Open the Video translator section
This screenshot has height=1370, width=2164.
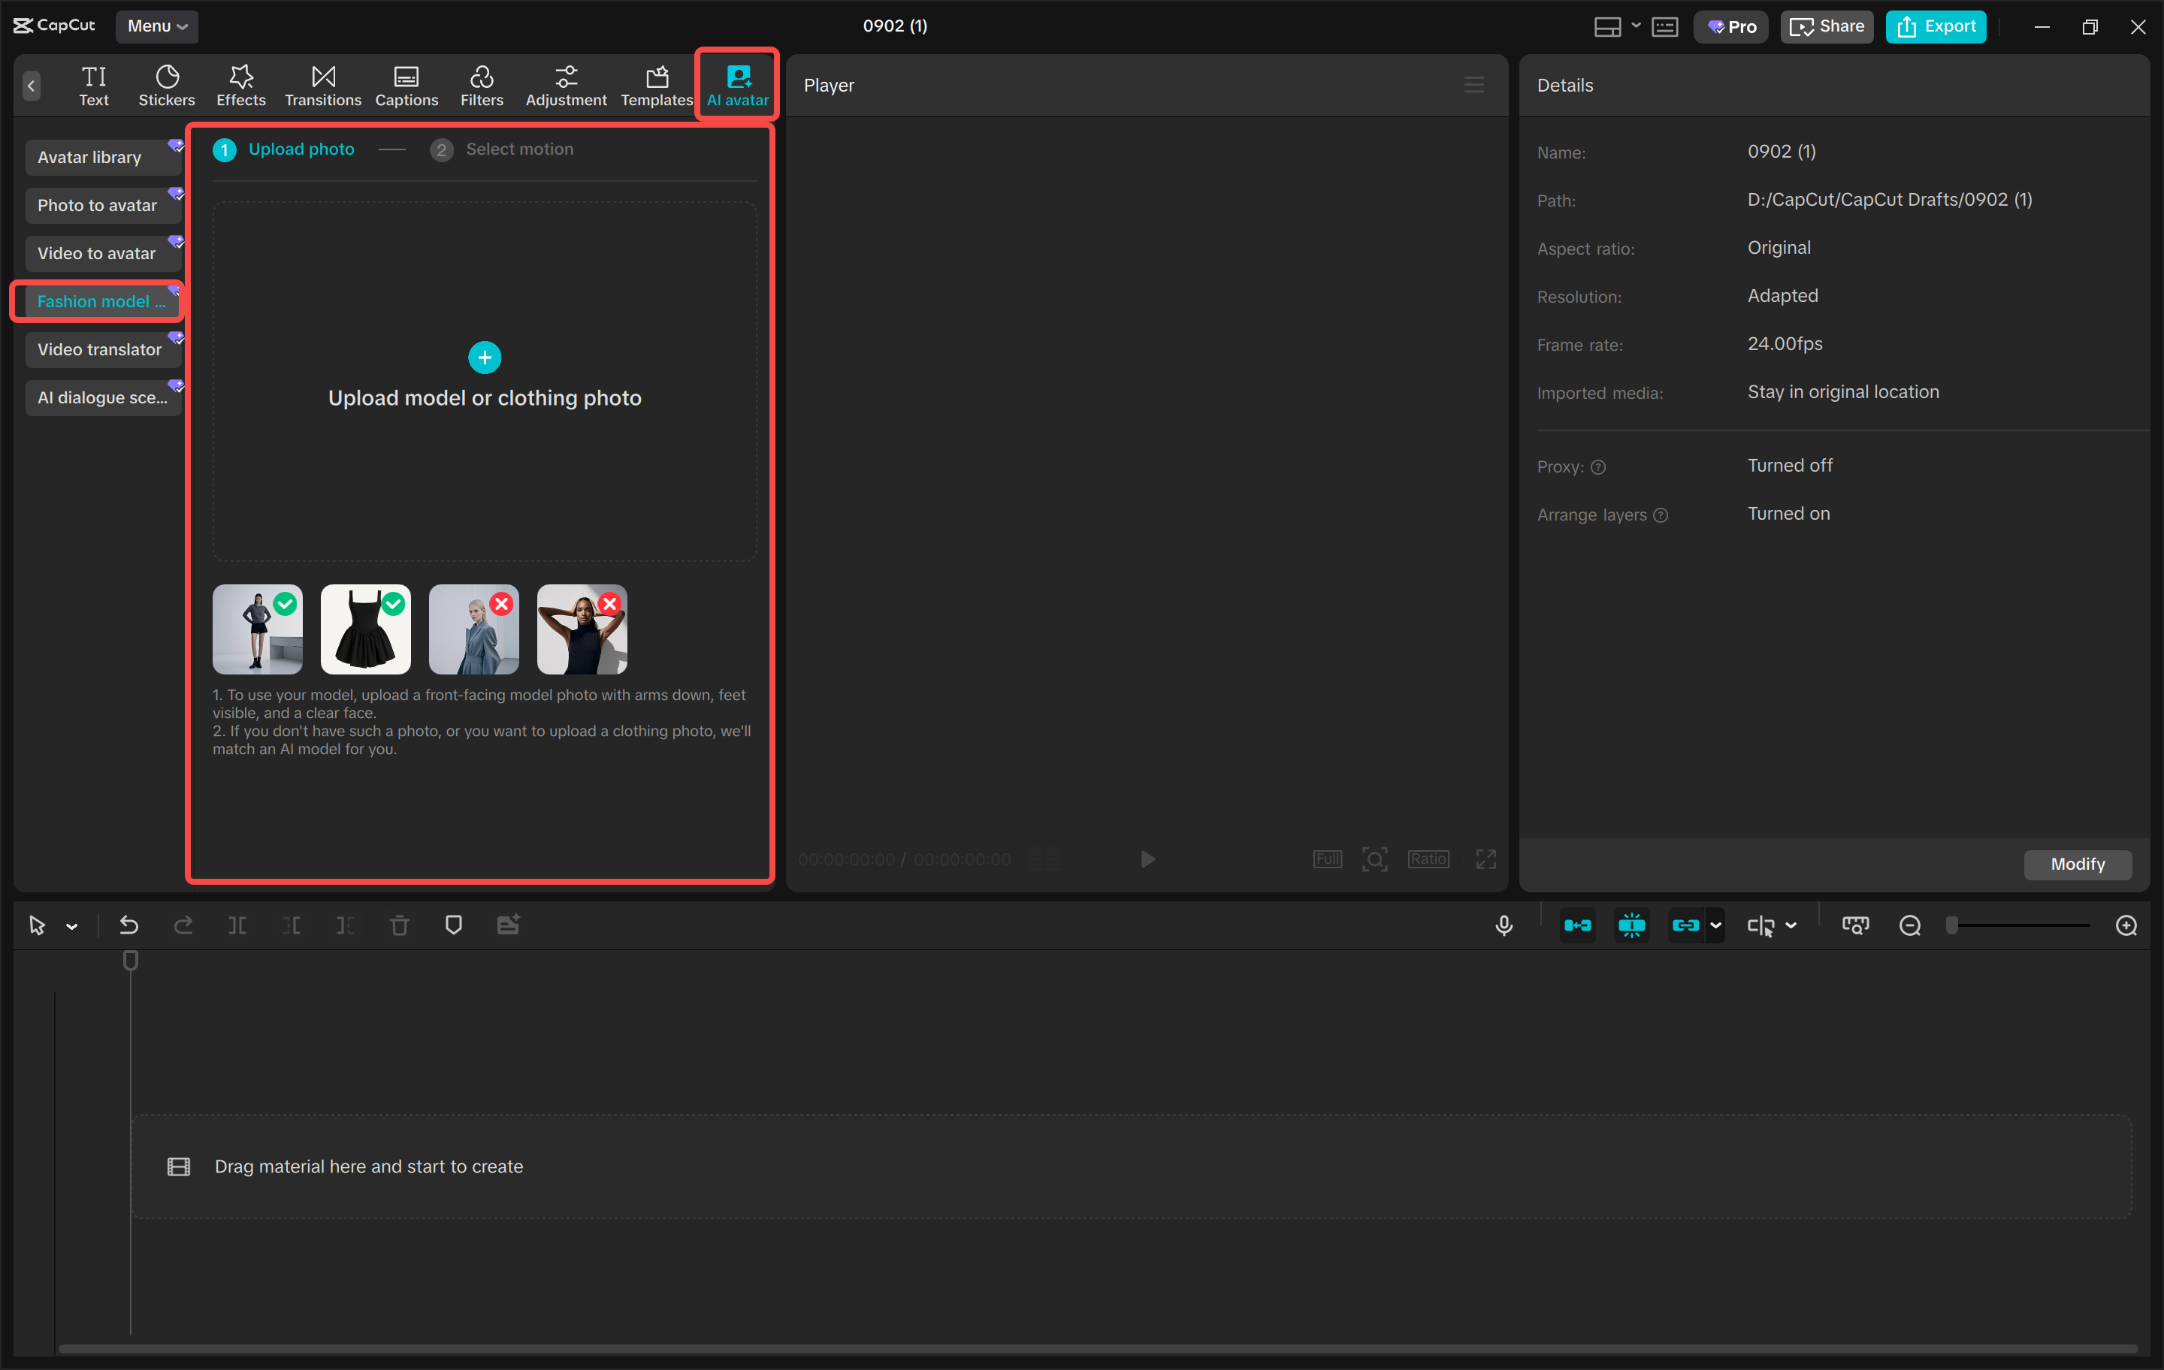101,349
